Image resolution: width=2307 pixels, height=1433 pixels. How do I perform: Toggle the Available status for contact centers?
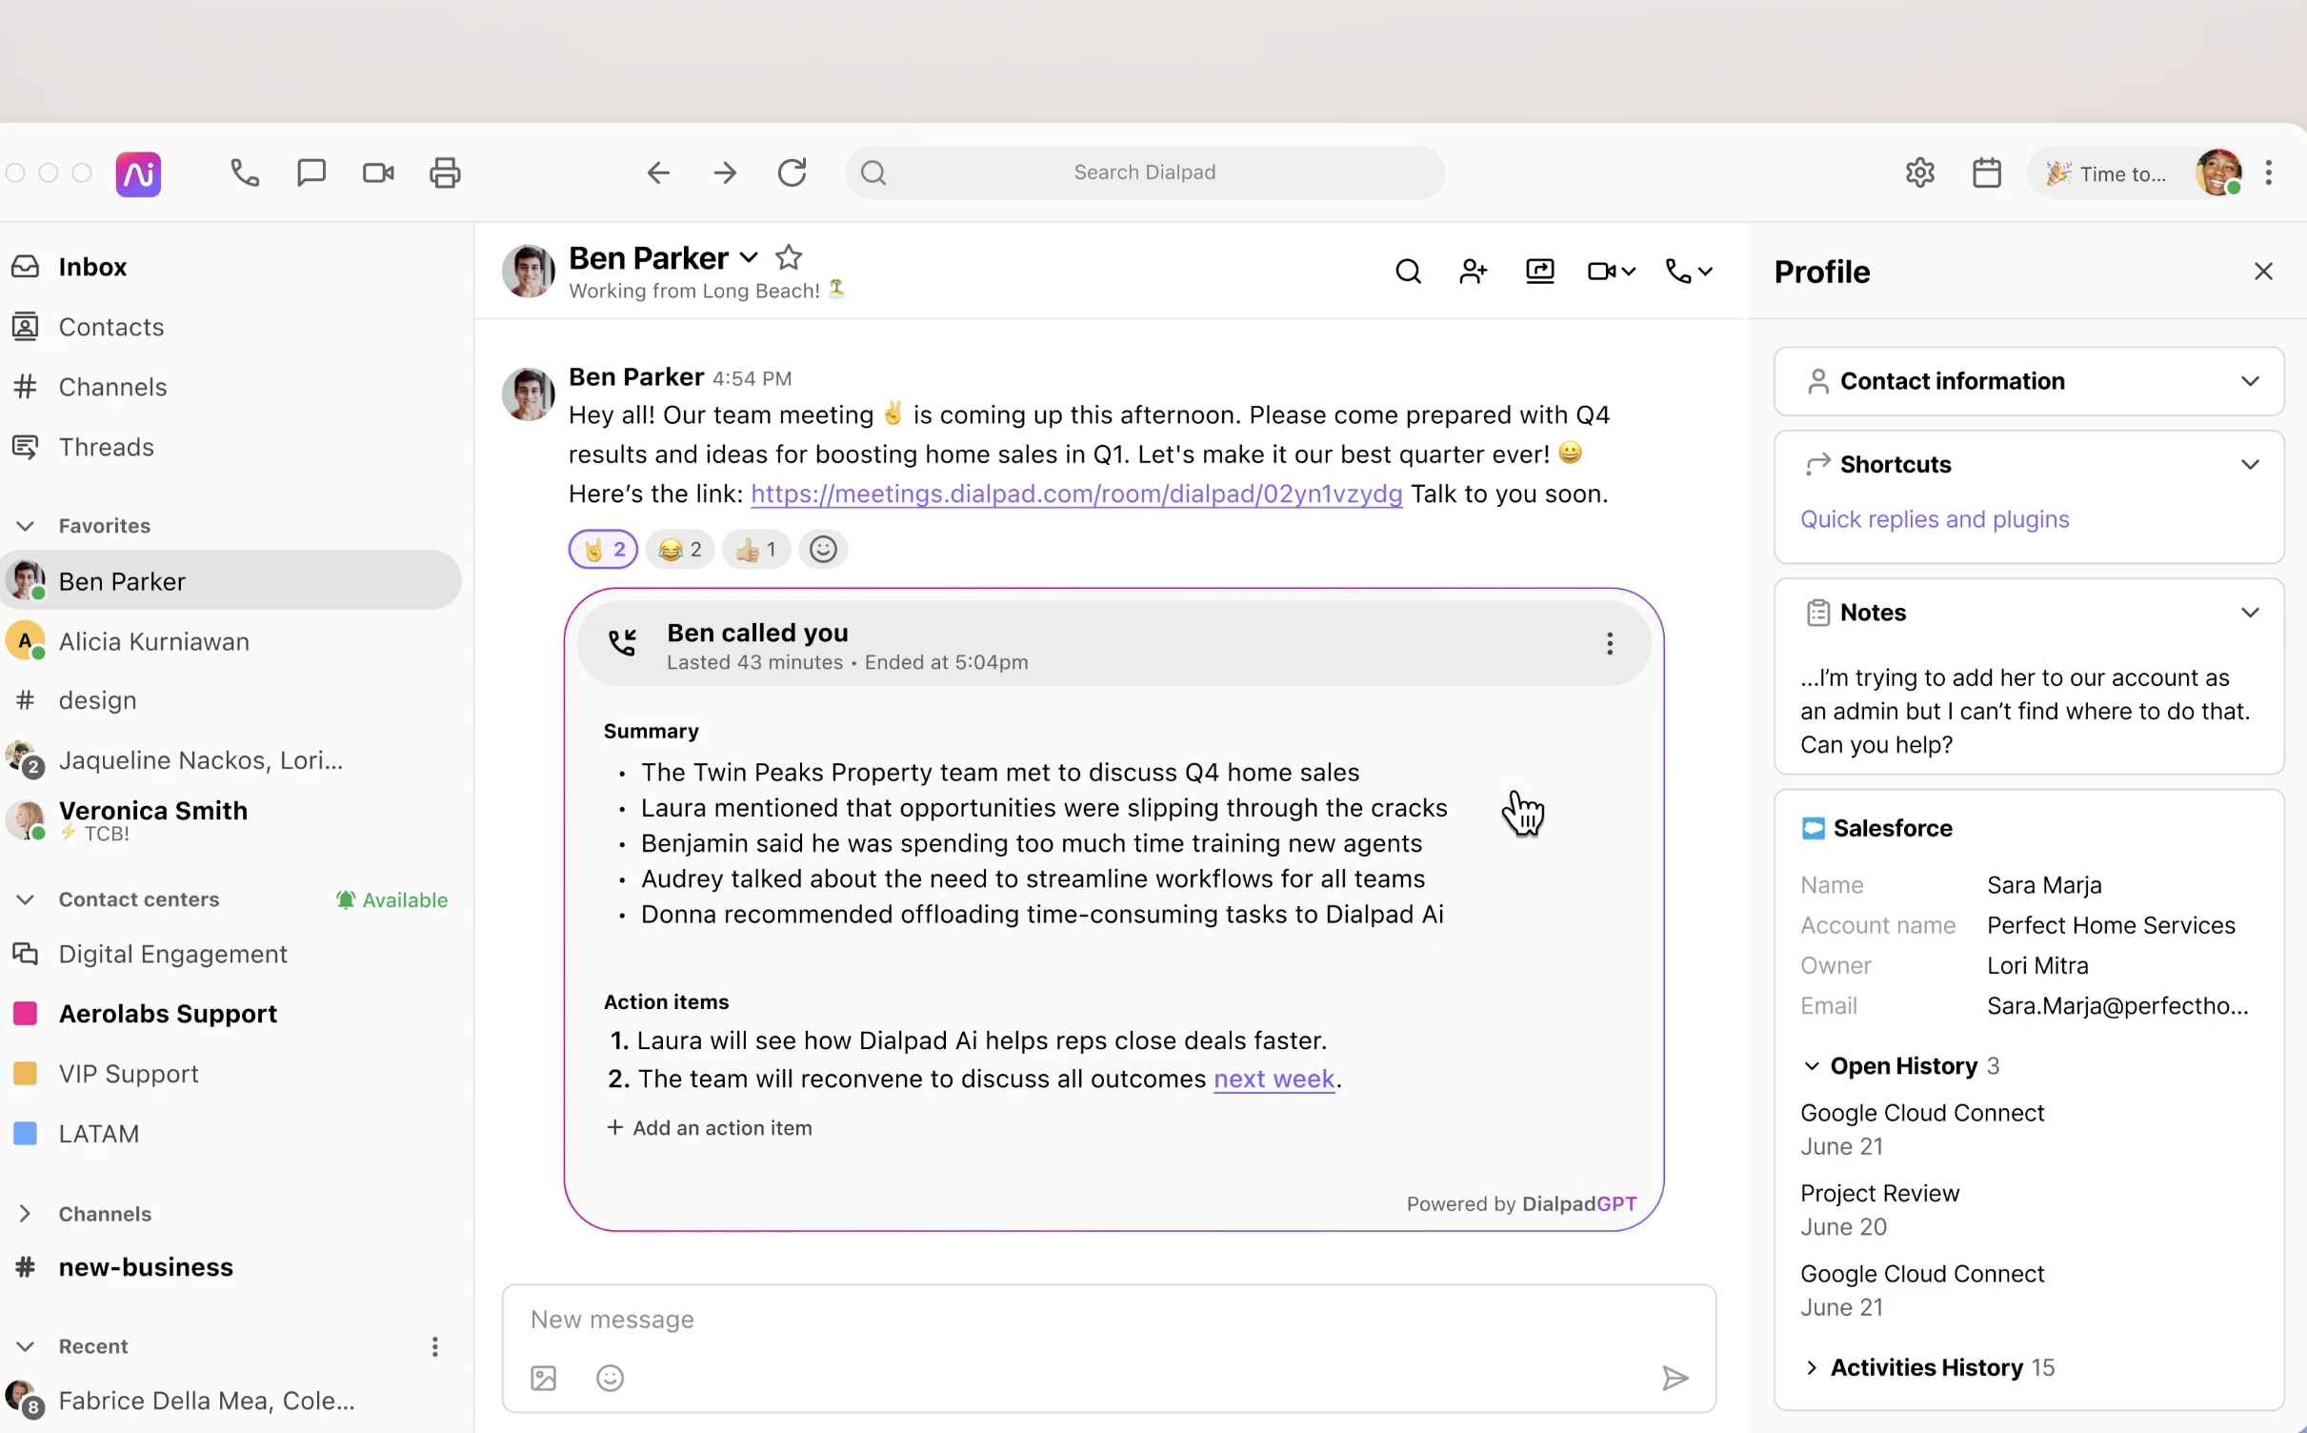tap(391, 899)
